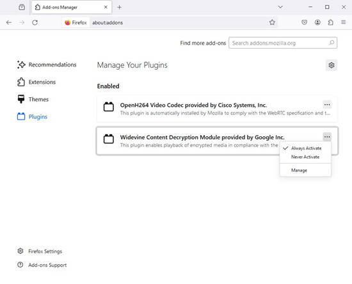Select the Plugins sidebar category
Screen dimensions: 352x284
click(x=33, y=116)
